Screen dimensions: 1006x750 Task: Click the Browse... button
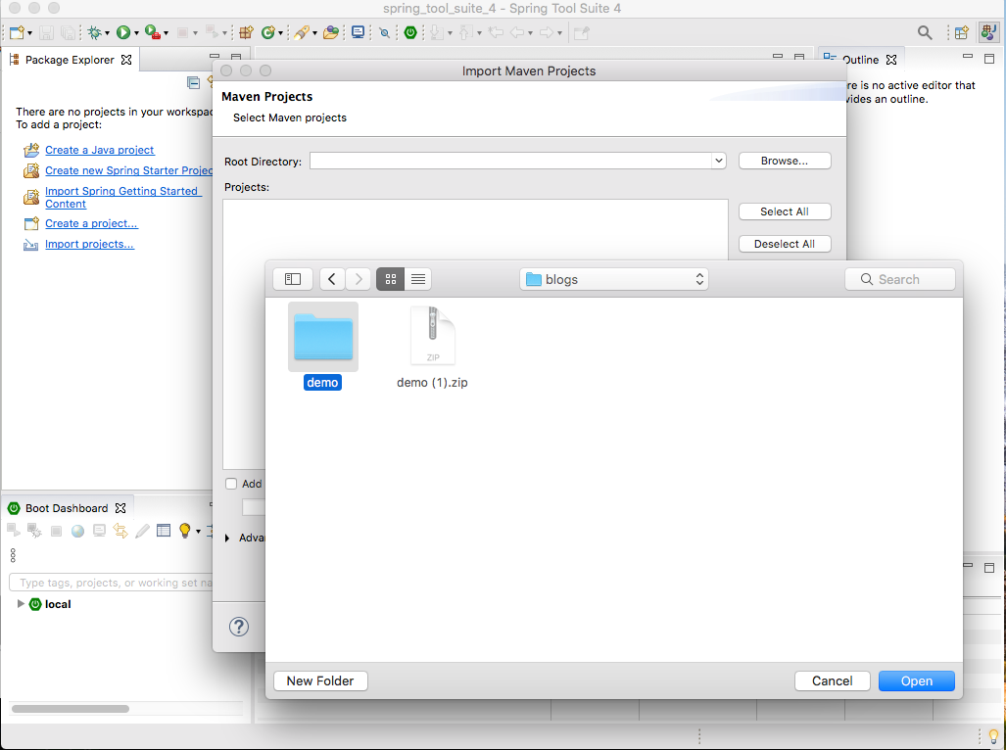tap(784, 161)
